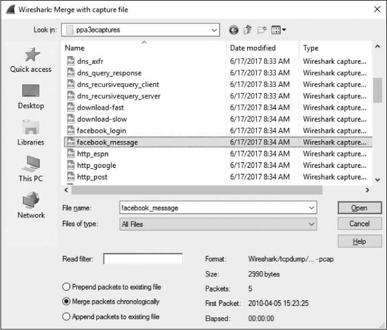This screenshot has height=330, width=387.
Task: Close the Merge with capture file dialog
Action: [x=377, y=9]
